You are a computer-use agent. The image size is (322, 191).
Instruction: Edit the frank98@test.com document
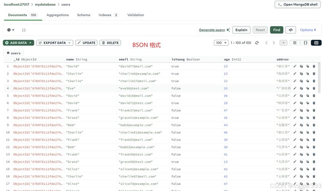point(295,154)
